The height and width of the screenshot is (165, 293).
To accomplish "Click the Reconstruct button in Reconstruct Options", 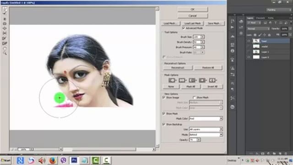I will [178, 68].
